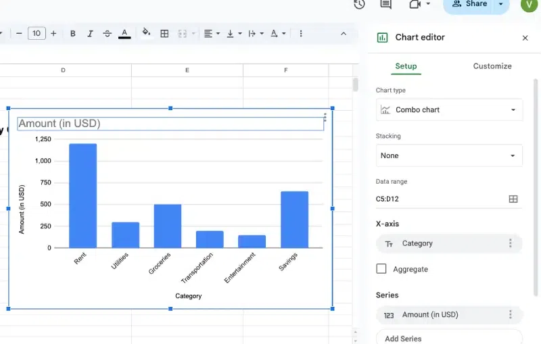Enable the Aggregate checkbox
This screenshot has height=344, width=541.
click(x=381, y=269)
